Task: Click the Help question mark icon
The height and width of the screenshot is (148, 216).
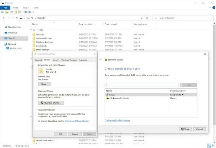Action: coord(213,7)
